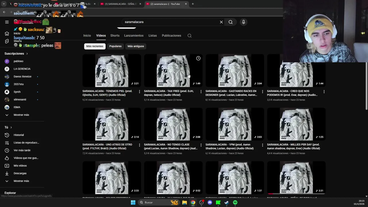The image size is (368, 207).
Task: Clear the search box with the X icon
Action: 221,22
